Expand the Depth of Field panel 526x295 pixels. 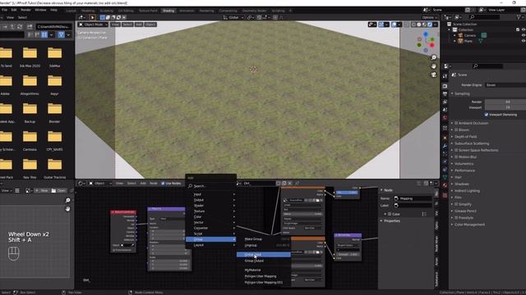[x=466, y=137]
